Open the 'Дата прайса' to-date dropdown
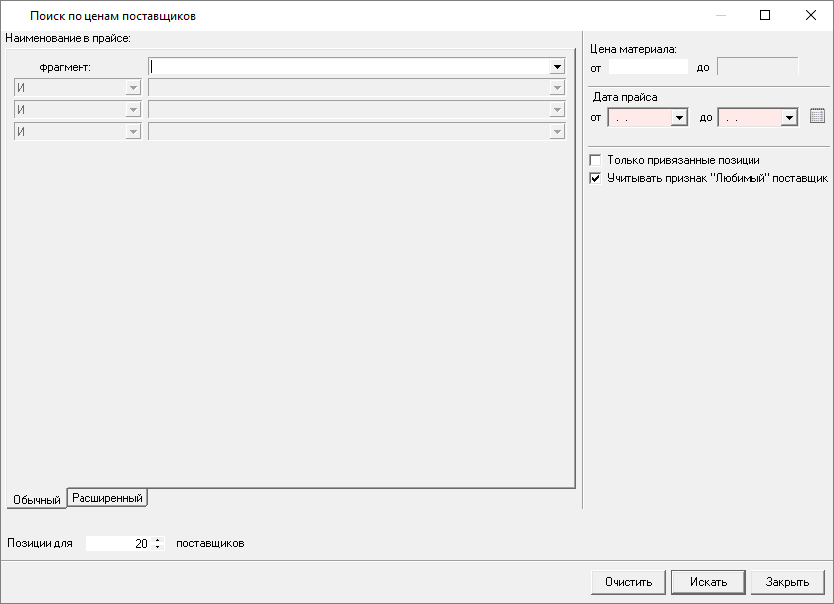 789,118
